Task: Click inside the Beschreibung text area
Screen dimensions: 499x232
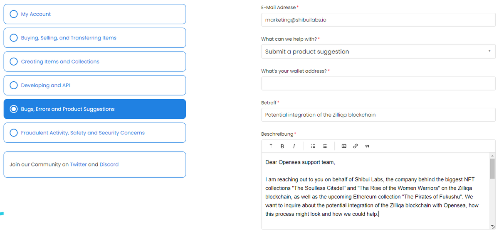Action: point(376,191)
